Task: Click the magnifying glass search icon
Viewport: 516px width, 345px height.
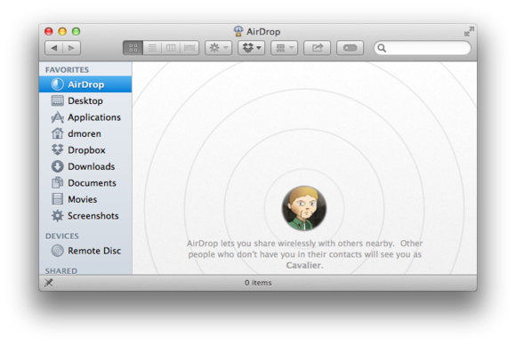Action: (x=382, y=48)
